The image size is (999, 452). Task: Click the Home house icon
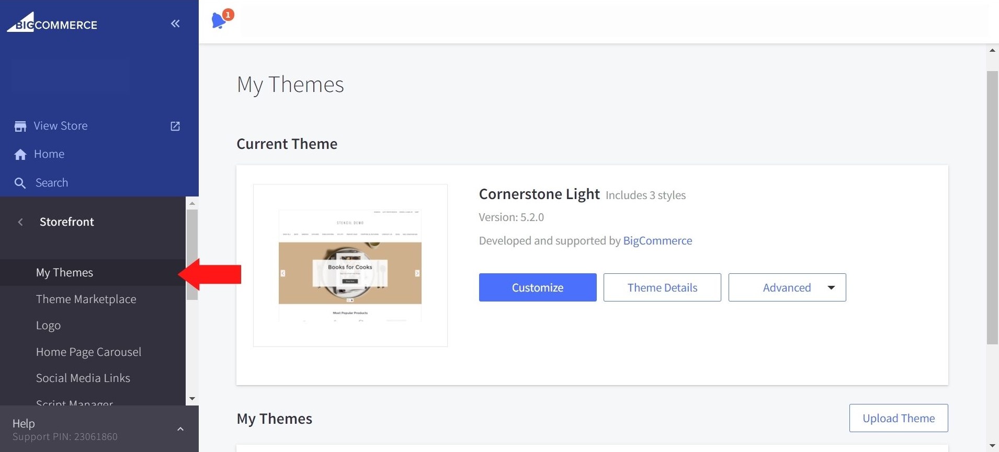coord(20,155)
